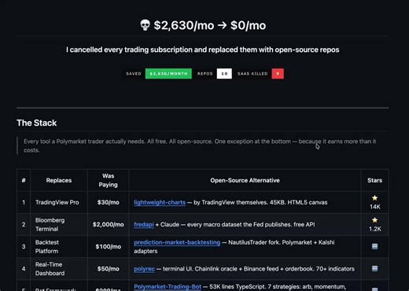This screenshot has width=409, height=291.
Task: Click the 'Stars' column header
Action: [x=374, y=180]
